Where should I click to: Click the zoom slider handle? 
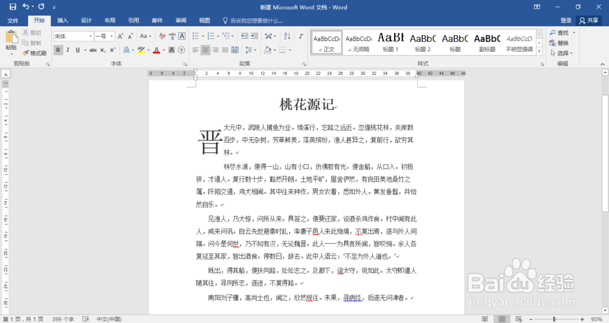point(554,319)
